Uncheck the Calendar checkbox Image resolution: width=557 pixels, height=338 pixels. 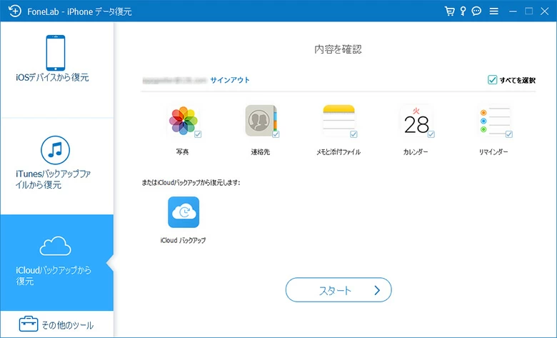431,134
